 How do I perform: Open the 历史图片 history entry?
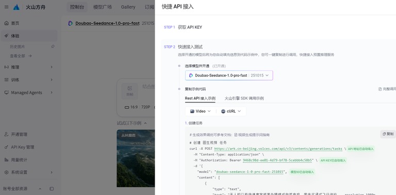click(18, 47)
